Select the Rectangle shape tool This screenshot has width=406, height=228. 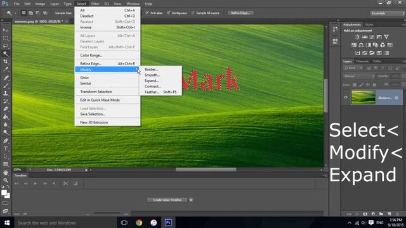point(6,164)
